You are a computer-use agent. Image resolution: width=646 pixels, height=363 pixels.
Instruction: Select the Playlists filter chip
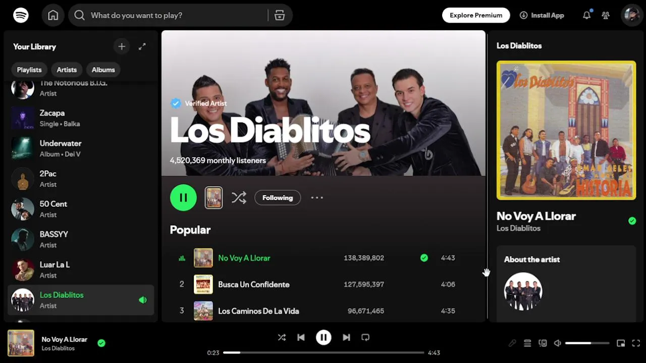[29, 70]
